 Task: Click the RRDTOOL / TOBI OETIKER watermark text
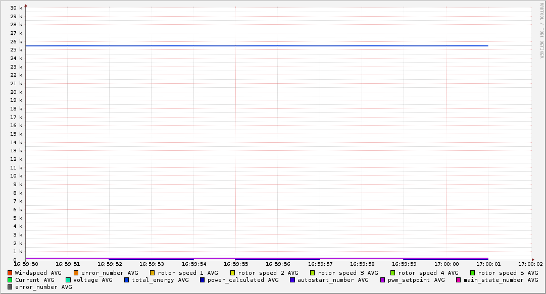(x=541, y=30)
